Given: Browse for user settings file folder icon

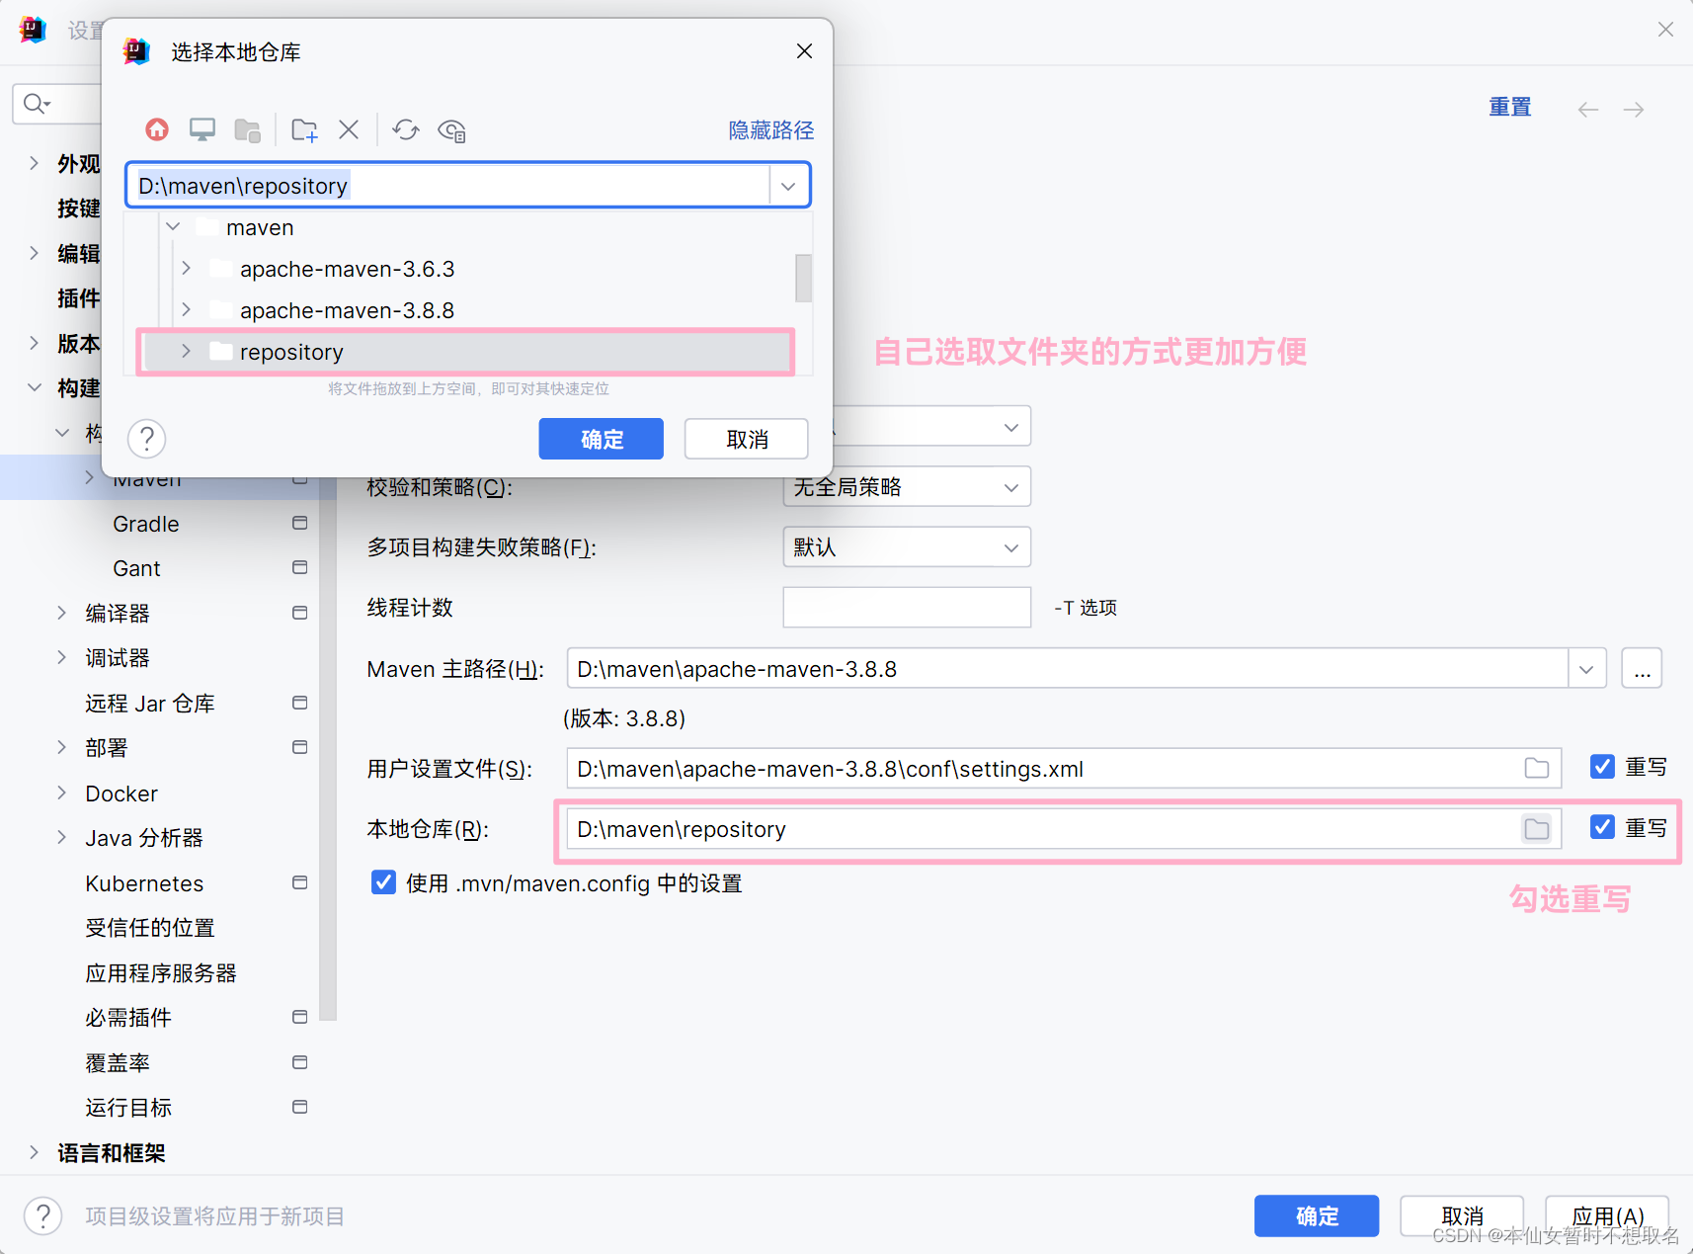Looking at the screenshot, I should [x=1537, y=769].
